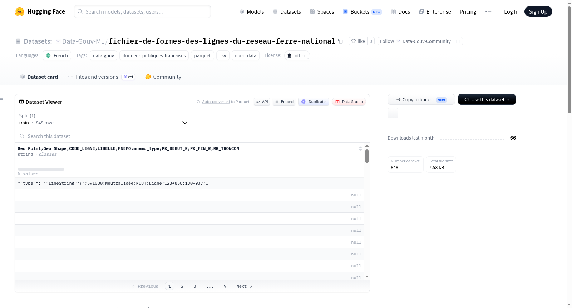Switch to the Dataset card tab

39,77
